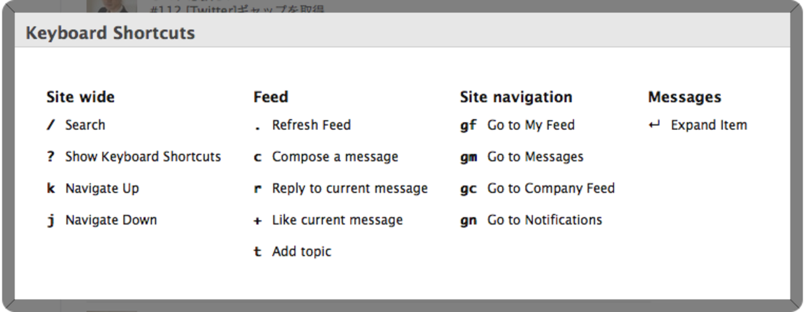The image size is (805, 312).
Task: Click Reply to current message text
Action: pos(350,189)
